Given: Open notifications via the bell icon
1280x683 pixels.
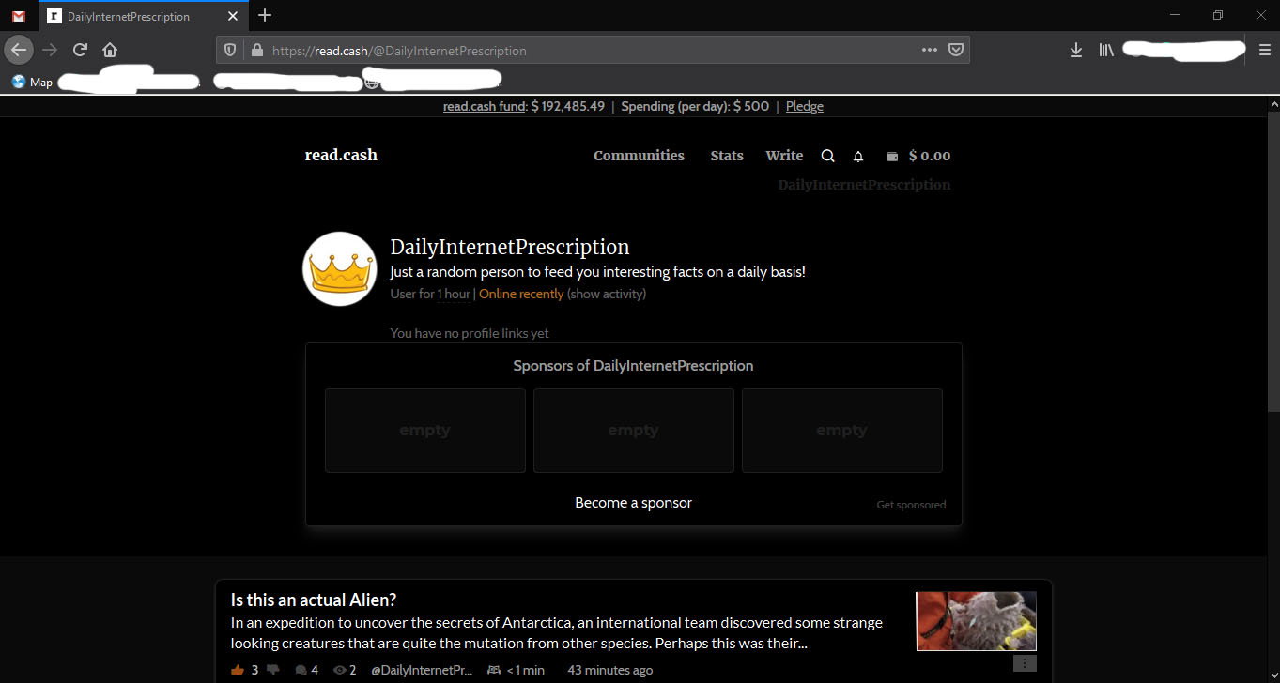Looking at the screenshot, I should pyautogui.click(x=857, y=157).
